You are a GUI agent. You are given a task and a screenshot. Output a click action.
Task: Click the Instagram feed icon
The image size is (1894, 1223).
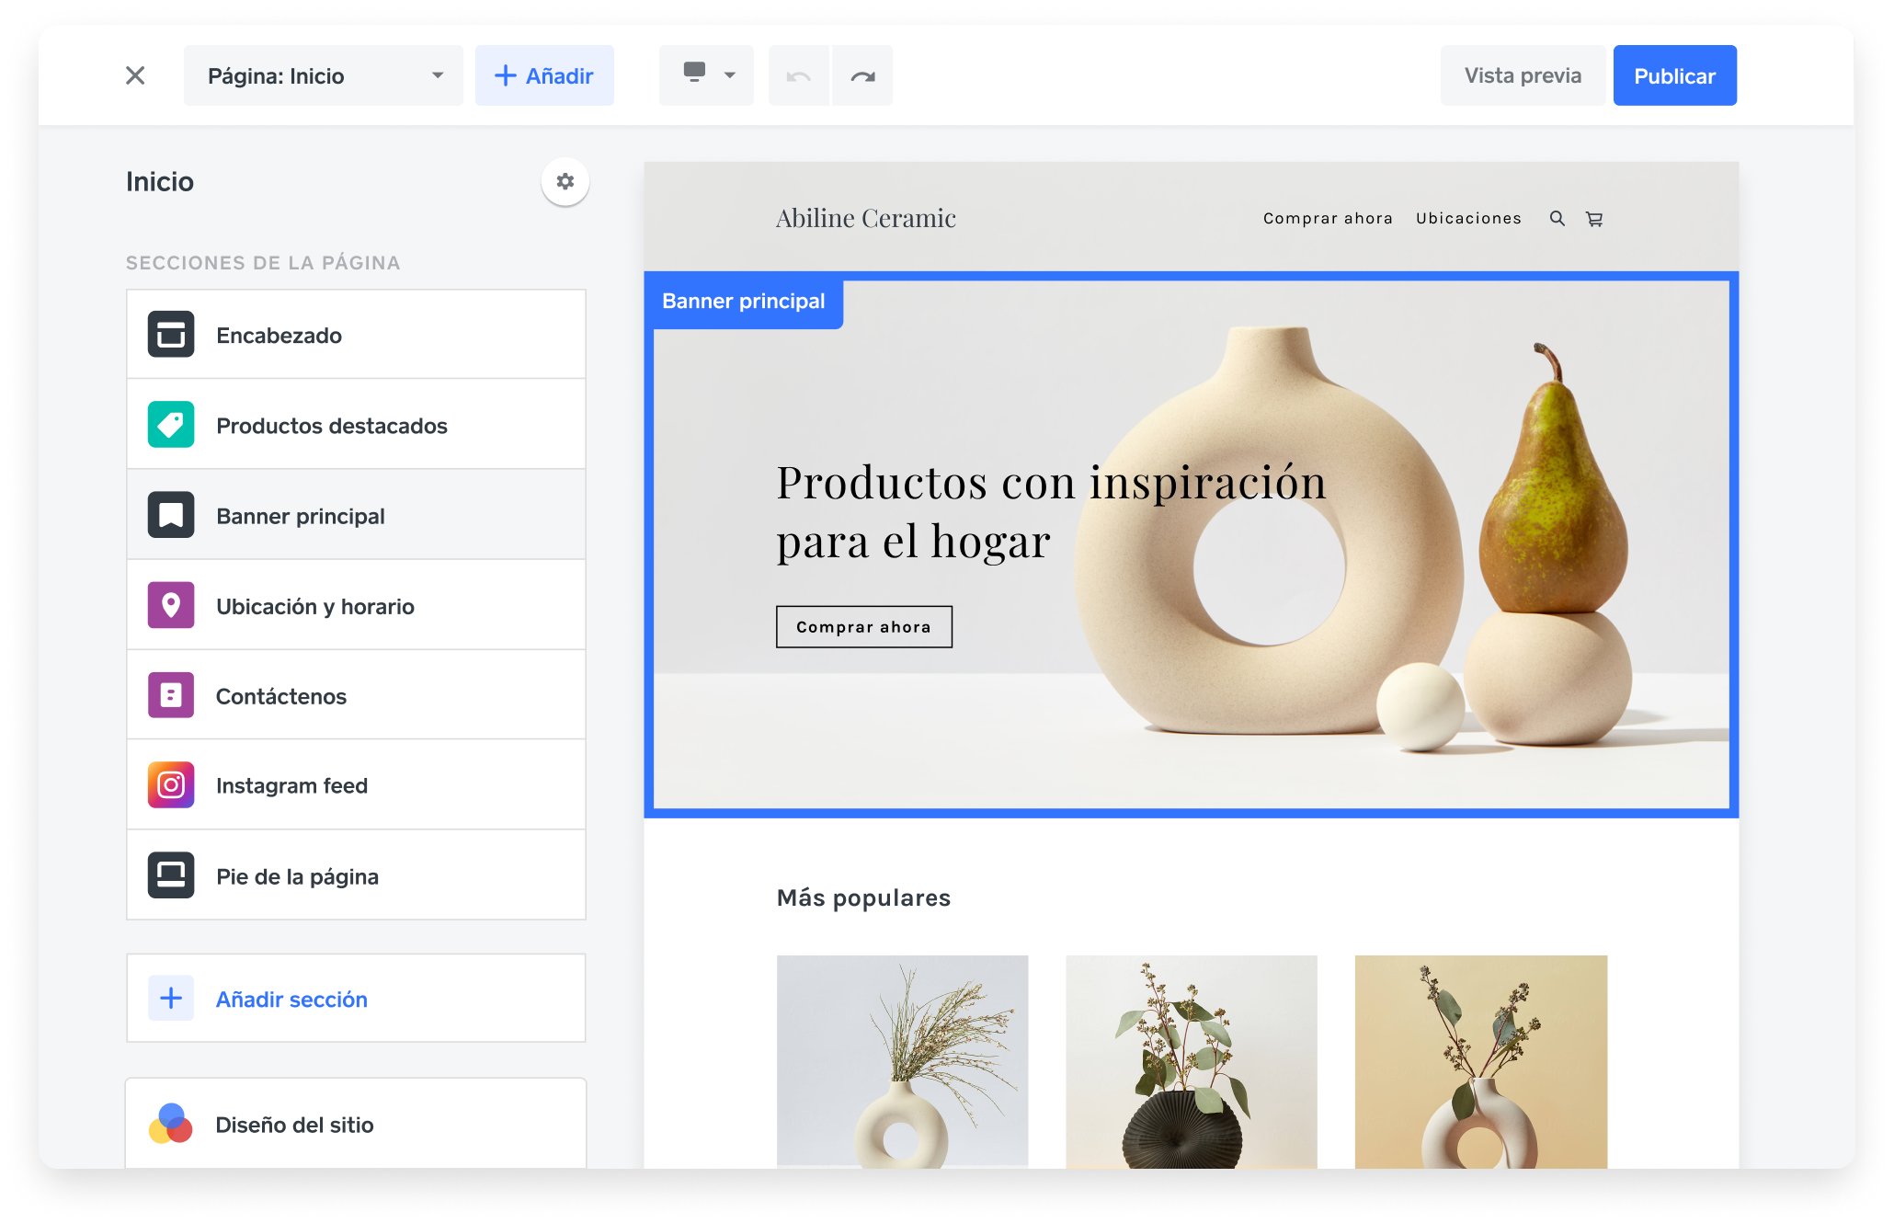[x=171, y=784]
